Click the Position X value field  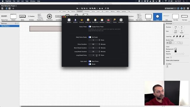click(x=175, y=27)
